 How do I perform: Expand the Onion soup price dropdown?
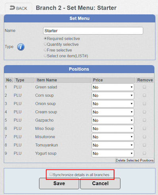point(113,104)
